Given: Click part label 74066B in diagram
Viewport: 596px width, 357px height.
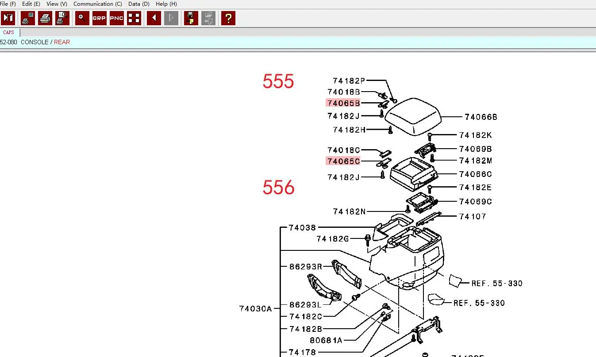Looking at the screenshot, I should coord(481,117).
